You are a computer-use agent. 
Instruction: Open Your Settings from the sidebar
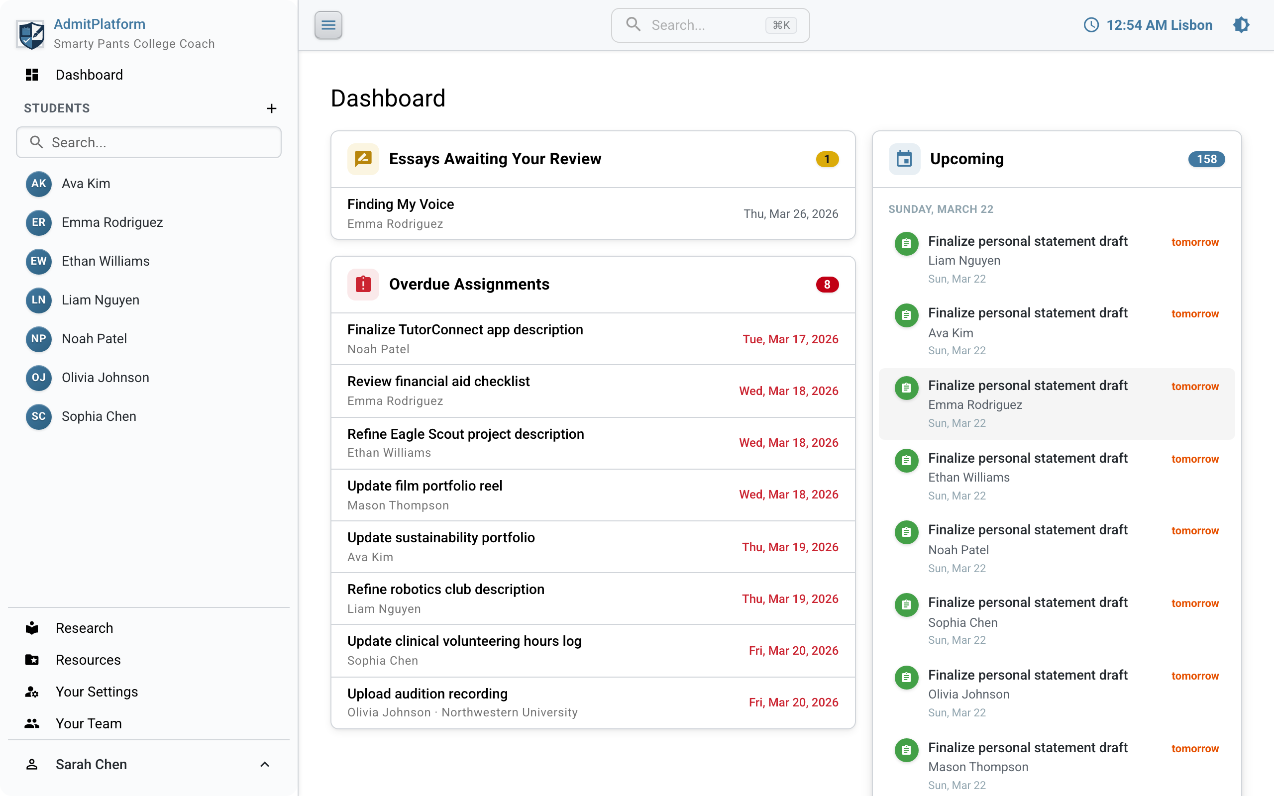tap(97, 692)
